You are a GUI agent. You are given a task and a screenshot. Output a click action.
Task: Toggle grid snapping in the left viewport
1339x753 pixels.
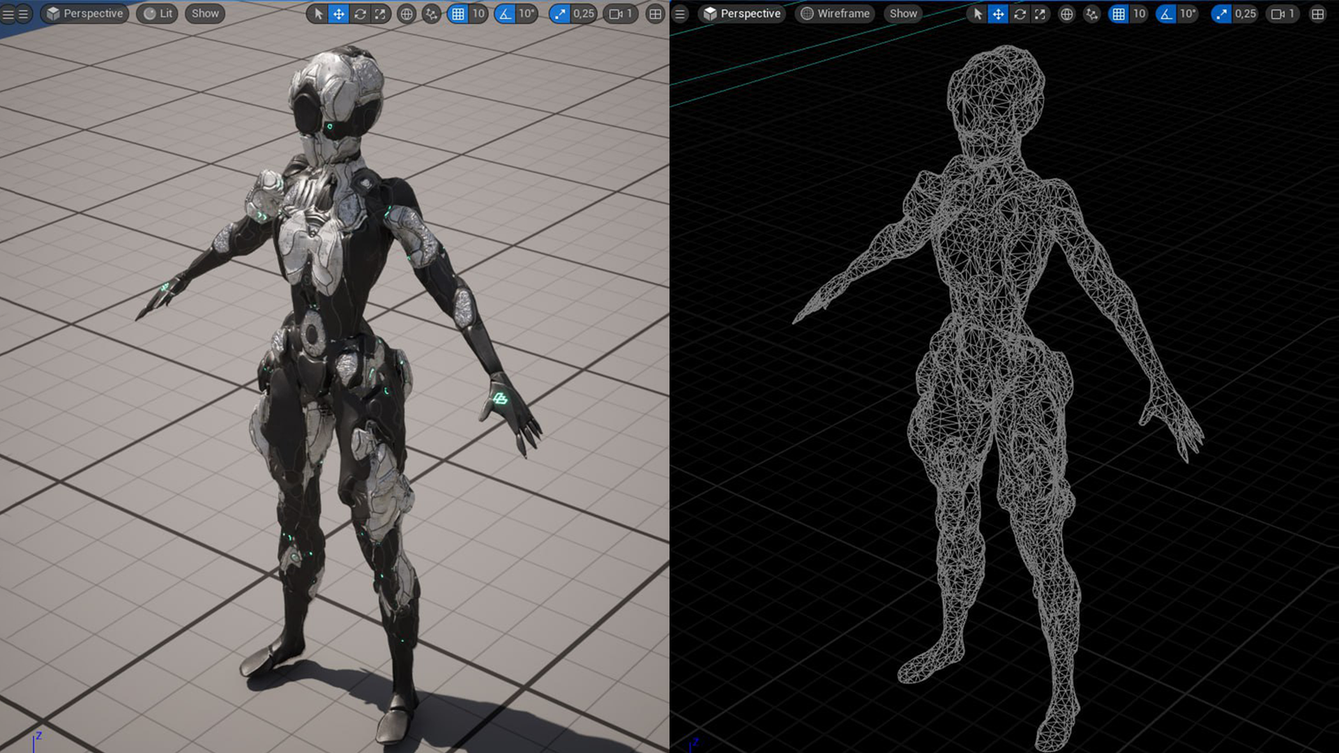point(458,13)
